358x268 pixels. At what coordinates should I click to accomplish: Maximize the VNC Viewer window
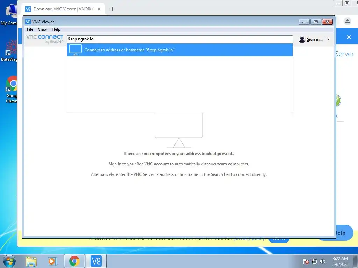(316, 22)
